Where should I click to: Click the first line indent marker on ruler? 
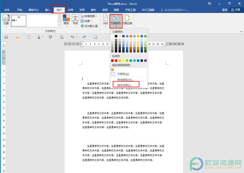pos(82,43)
